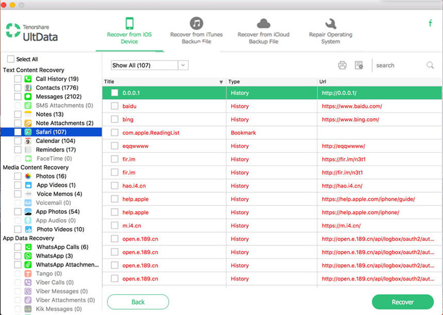Open the Facebook share icon
The width and height of the screenshot is (443, 315).
pyautogui.click(x=430, y=23)
